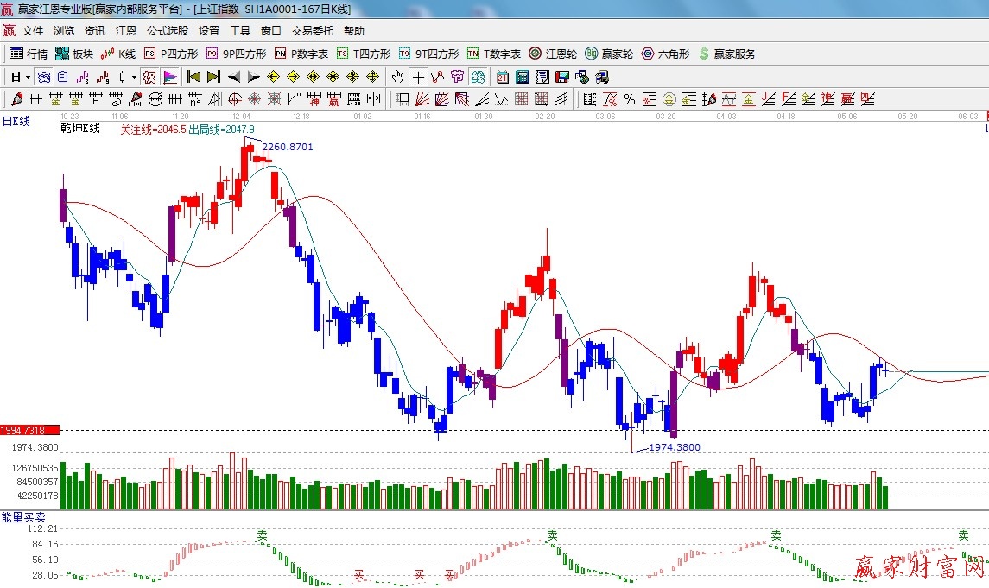989x588 pixels.
Task: Expand the candlestick type dropdown arrow
Action: pyautogui.click(x=134, y=77)
